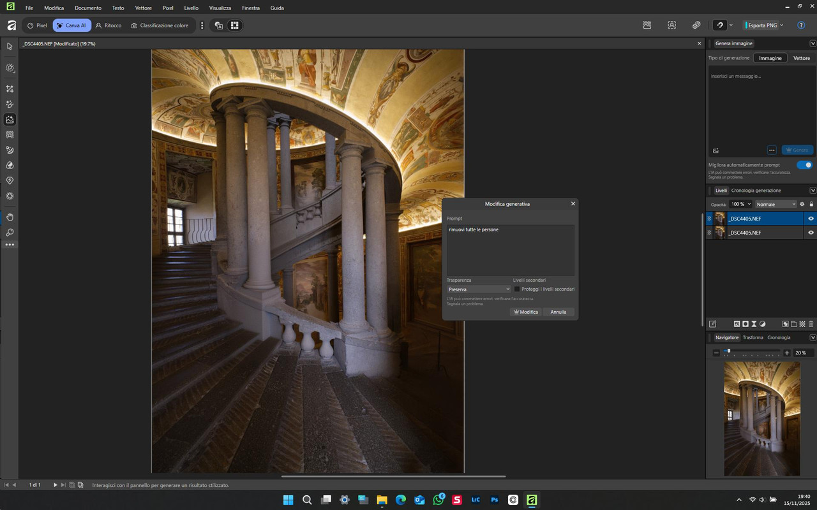Switch to the Cronologia generazione tab
Image resolution: width=817 pixels, height=510 pixels.
click(x=756, y=191)
